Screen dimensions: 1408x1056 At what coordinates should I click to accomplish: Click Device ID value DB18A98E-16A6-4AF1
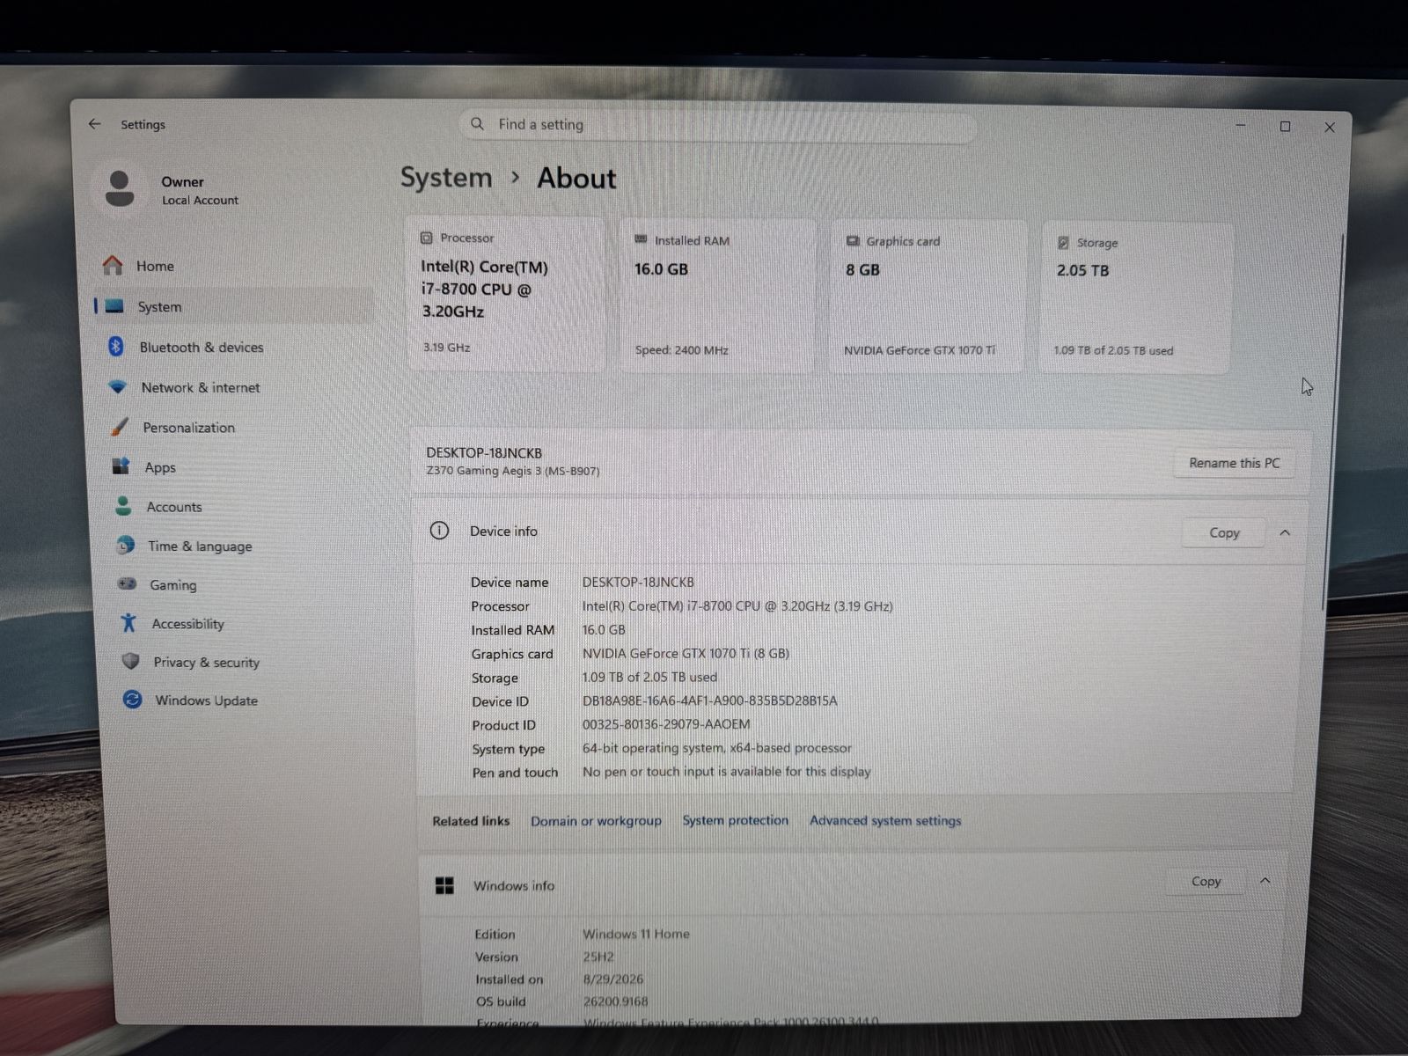pyautogui.click(x=709, y=700)
